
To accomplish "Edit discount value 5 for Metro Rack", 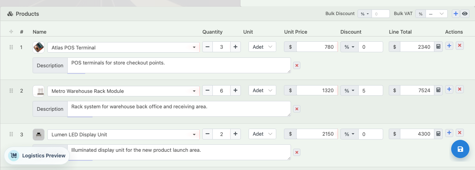I will point(371,90).
